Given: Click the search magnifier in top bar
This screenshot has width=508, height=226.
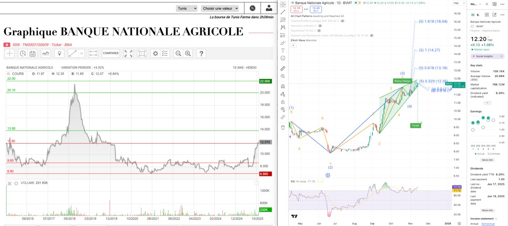Looking at the screenshot, I should (x=252, y=8).
